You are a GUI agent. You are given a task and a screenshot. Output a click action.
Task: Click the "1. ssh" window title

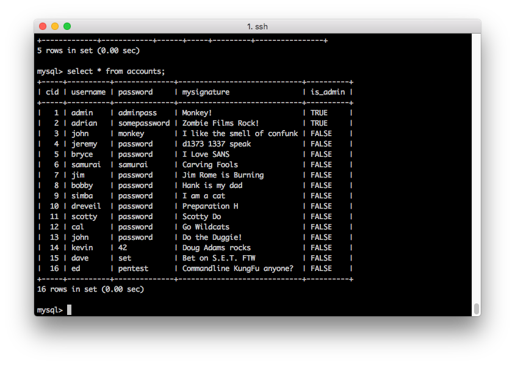257,26
